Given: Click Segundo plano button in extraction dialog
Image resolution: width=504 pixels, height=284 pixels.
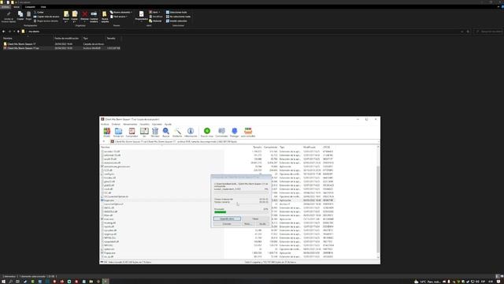Looking at the screenshot, I should click(x=227, y=219).
